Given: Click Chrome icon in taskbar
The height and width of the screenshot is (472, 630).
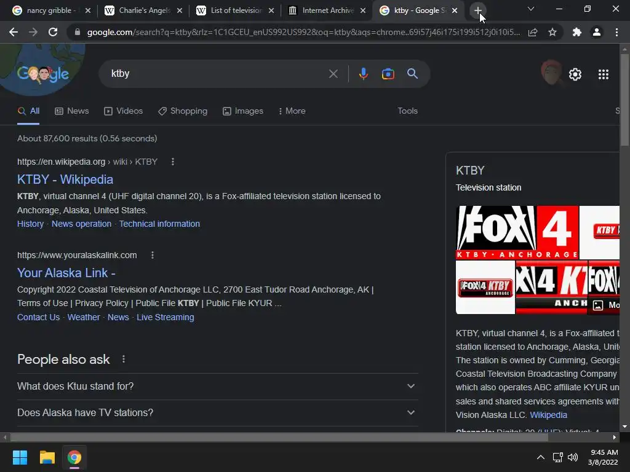Looking at the screenshot, I should pos(74,457).
